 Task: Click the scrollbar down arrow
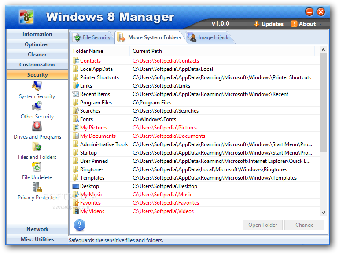point(323,213)
